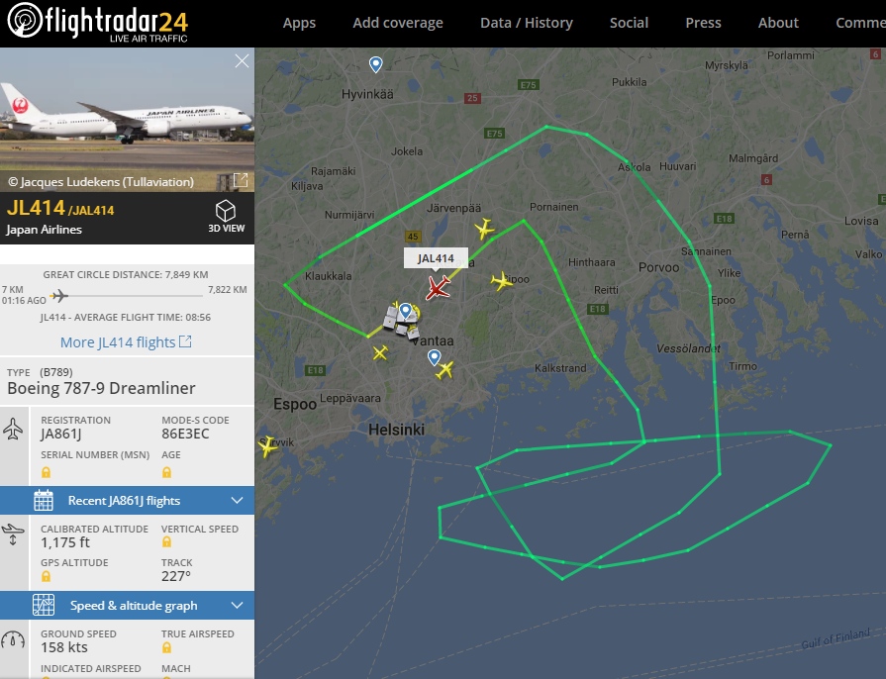Click the blue location pin near Hyvinkää
The image size is (886, 679).
(x=376, y=64)
